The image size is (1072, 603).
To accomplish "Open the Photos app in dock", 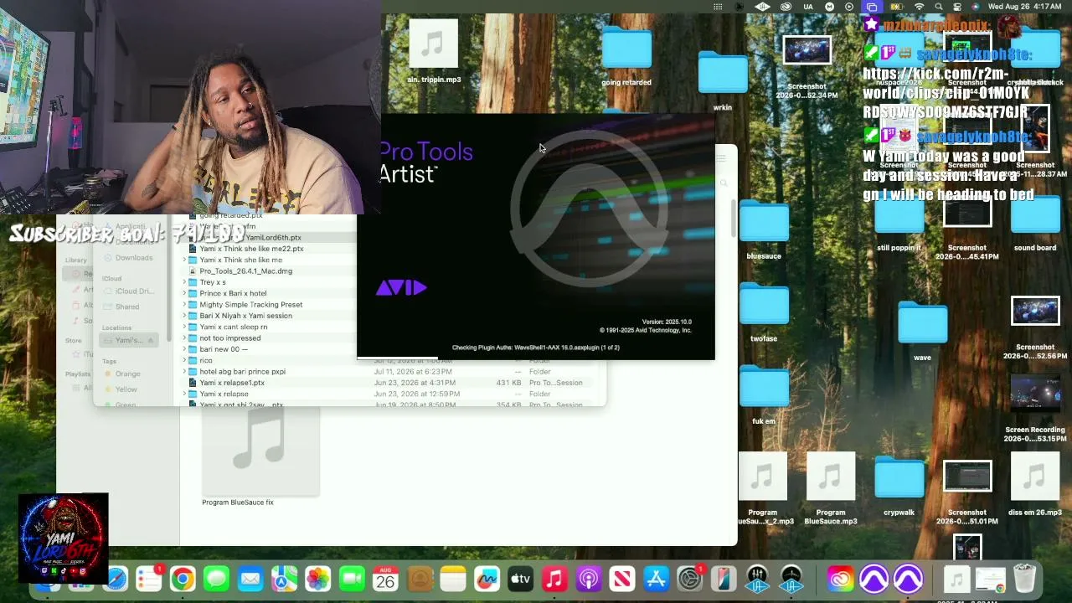I will pyautogui.click(x=317, y=579).
